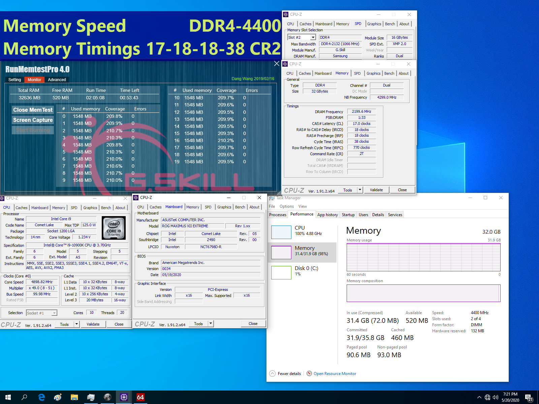The image size is (539, 404).
Task: Click the Intel Core i9 X-series badge in CPU-Z
Action: 114,228
